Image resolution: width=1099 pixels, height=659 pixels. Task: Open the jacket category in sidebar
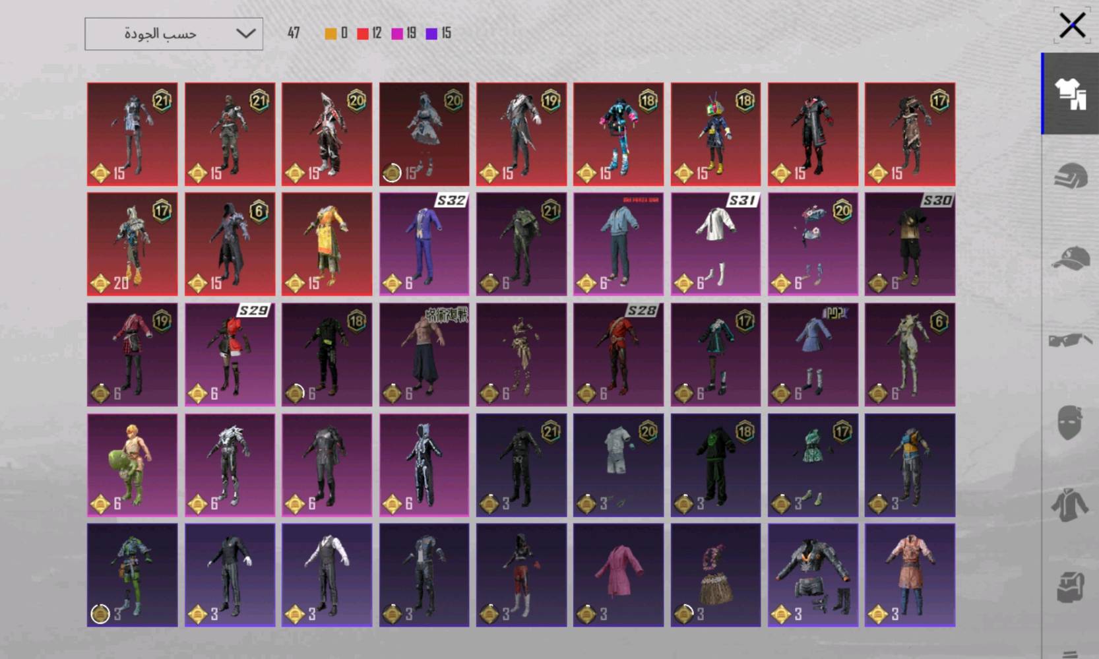(1070, 505)
